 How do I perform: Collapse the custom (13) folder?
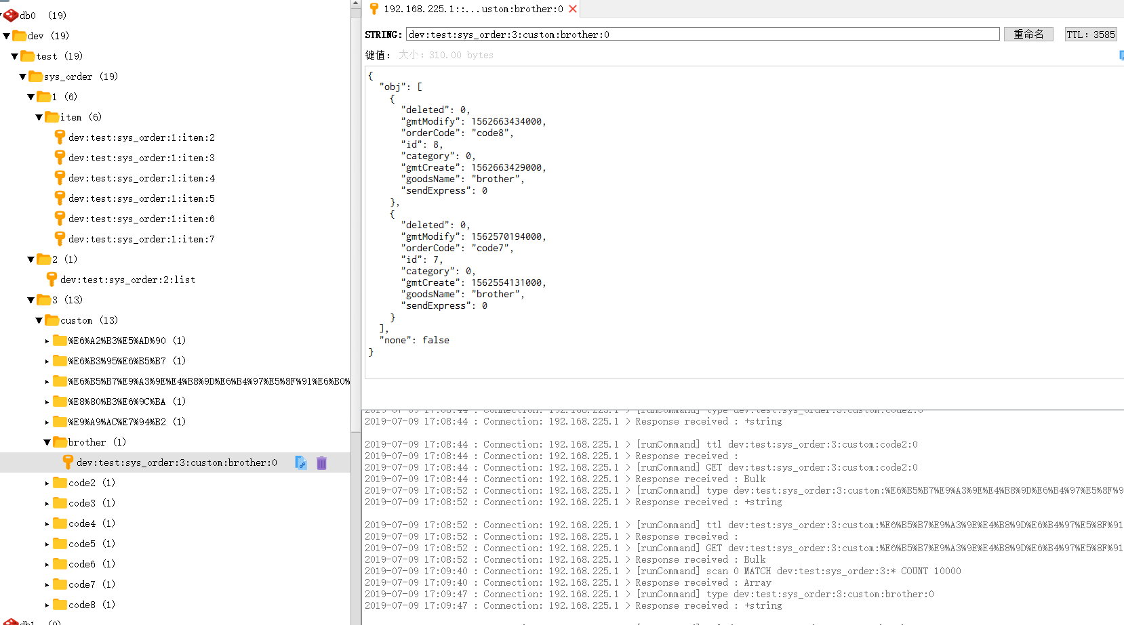[39, 320]
